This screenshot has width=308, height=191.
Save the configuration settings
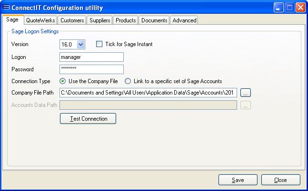pos(238,180)
